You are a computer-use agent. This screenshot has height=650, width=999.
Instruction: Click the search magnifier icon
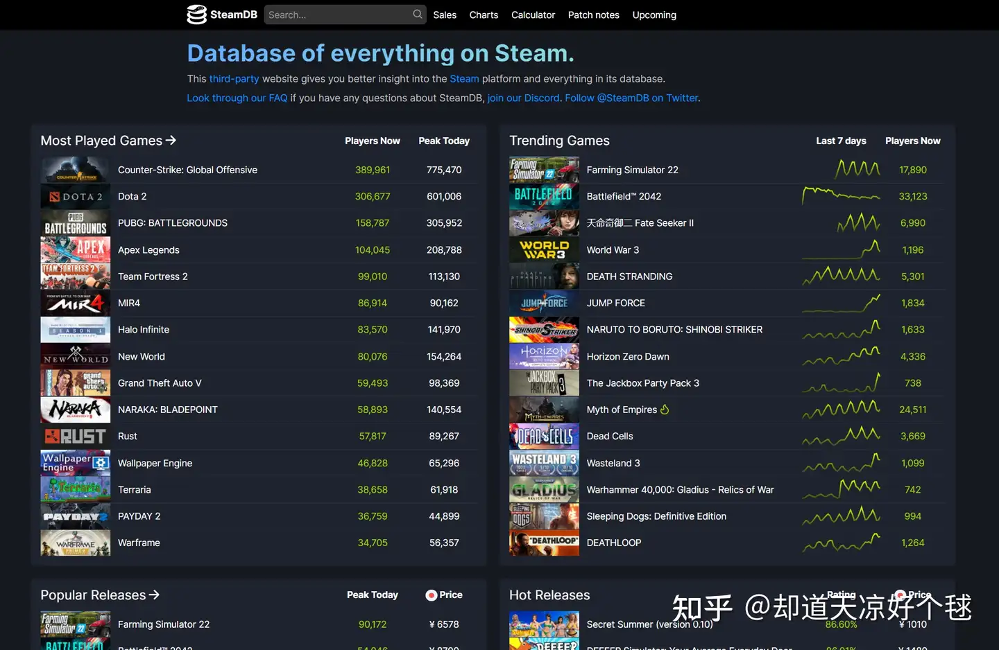417,14
